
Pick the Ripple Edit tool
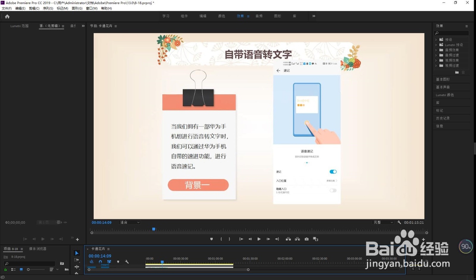pyautogui.click(x=77, y=267)
